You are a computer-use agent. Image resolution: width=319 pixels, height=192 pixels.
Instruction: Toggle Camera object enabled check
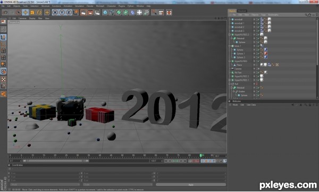coord(258,69)
